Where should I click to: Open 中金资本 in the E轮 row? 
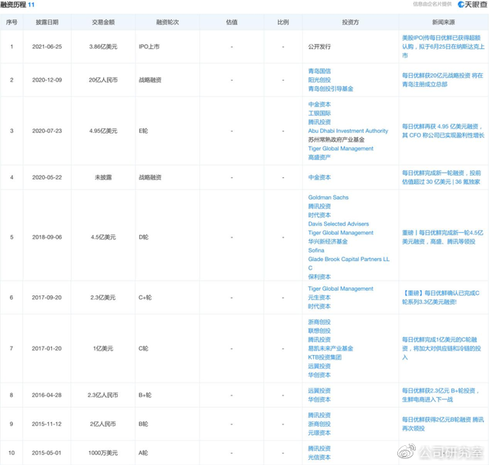point(319,104)
